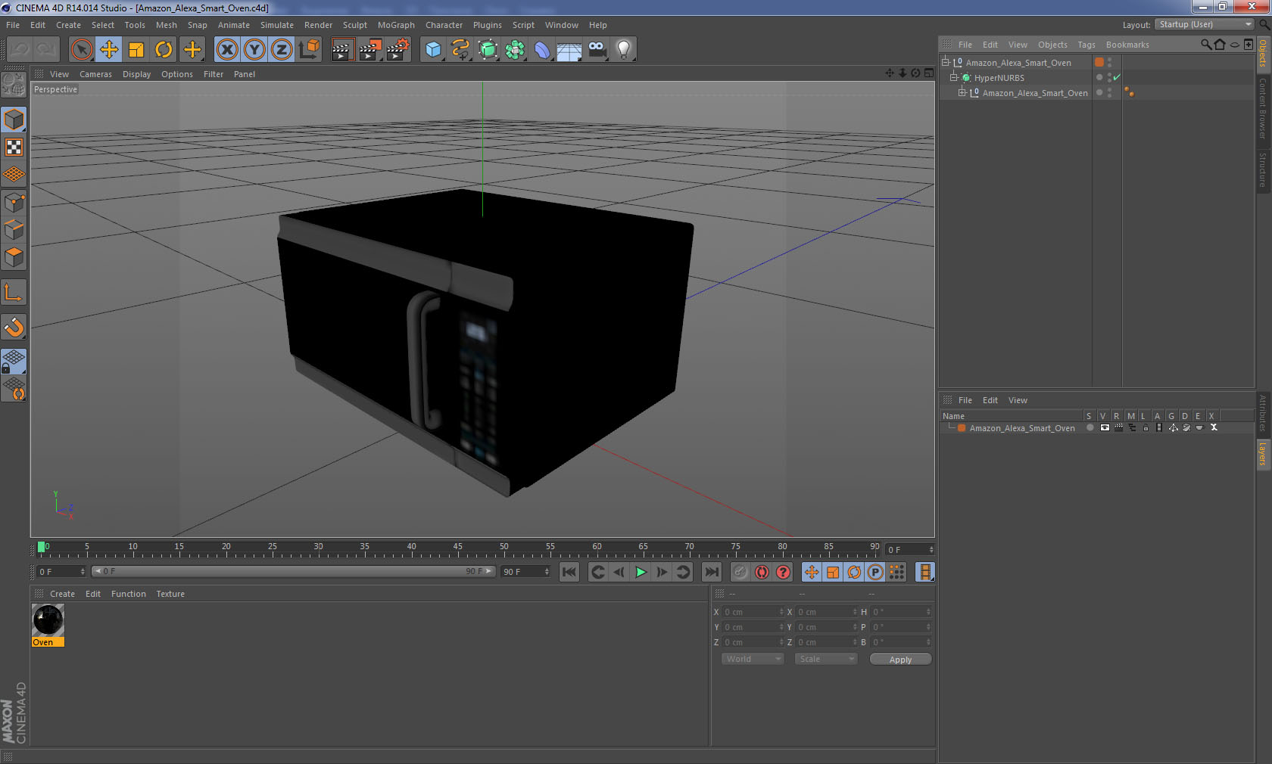Toggle position keyframe recording
The height and width of the screenshot is (764, 1272).
[812, 573]
